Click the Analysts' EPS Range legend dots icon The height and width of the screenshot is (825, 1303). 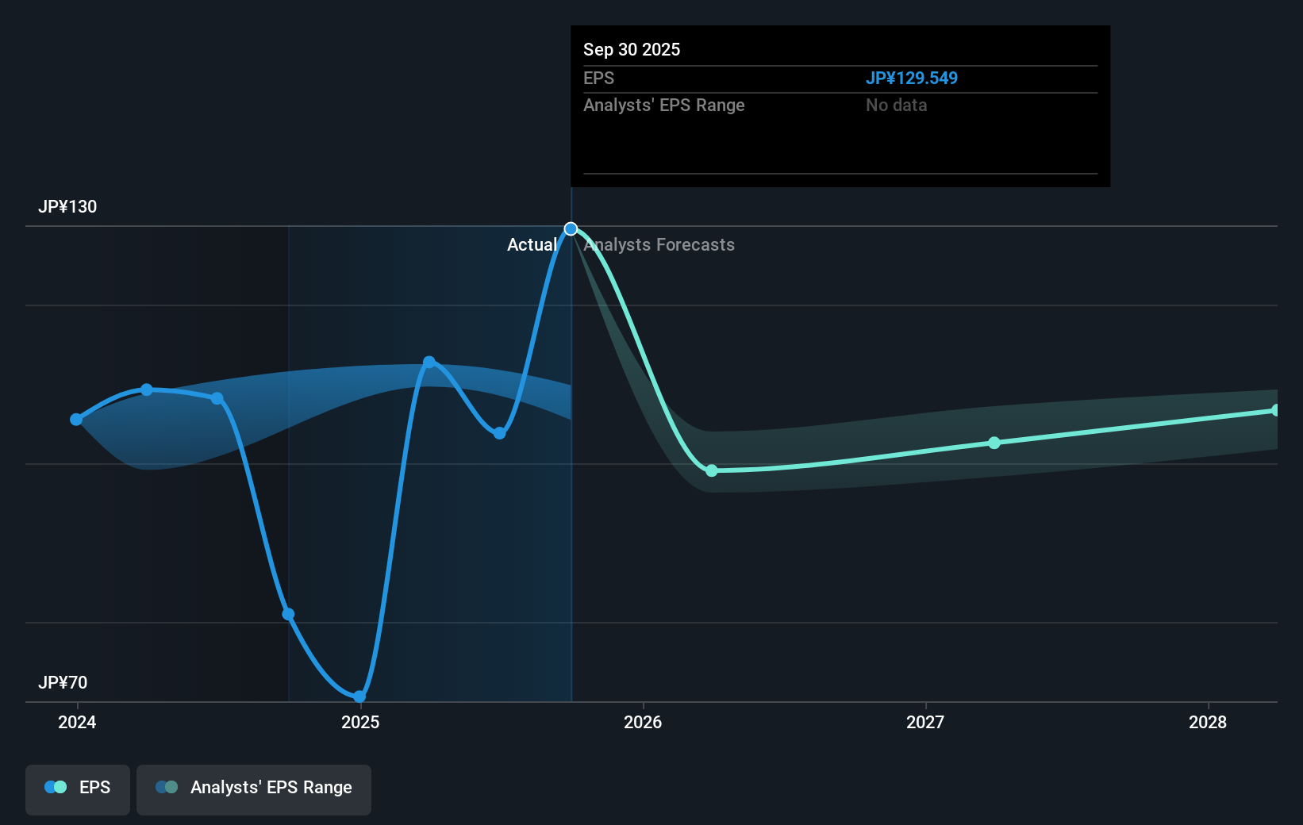pos(167,787)
